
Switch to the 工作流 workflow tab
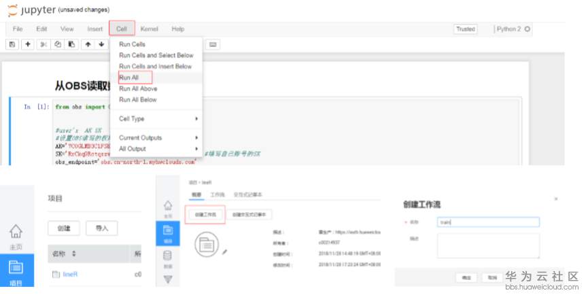(217, 194)
